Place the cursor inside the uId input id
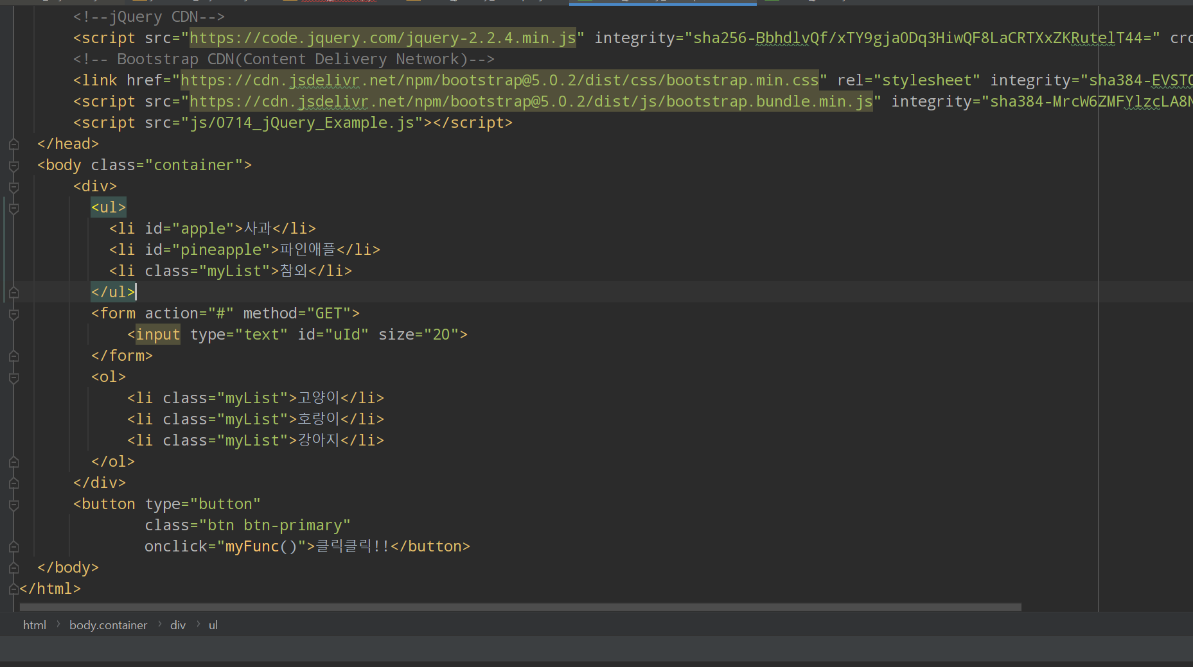Viewport: 1193px width, 667px height. [347, 334]
